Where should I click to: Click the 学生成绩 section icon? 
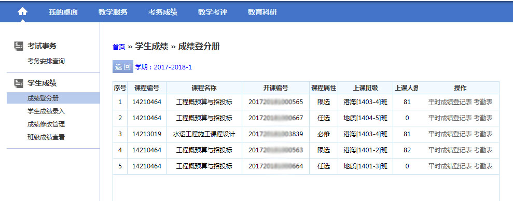coord(19,83)
